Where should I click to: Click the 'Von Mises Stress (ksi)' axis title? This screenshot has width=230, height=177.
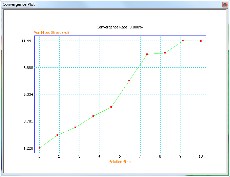coord(51,32)
